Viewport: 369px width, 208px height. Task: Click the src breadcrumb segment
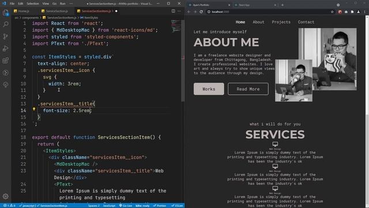point(17,18)
